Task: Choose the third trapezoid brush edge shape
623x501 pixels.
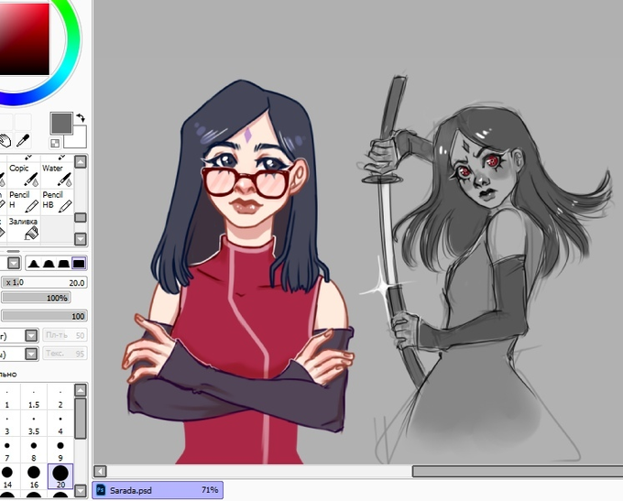Action: pos(63,263)
